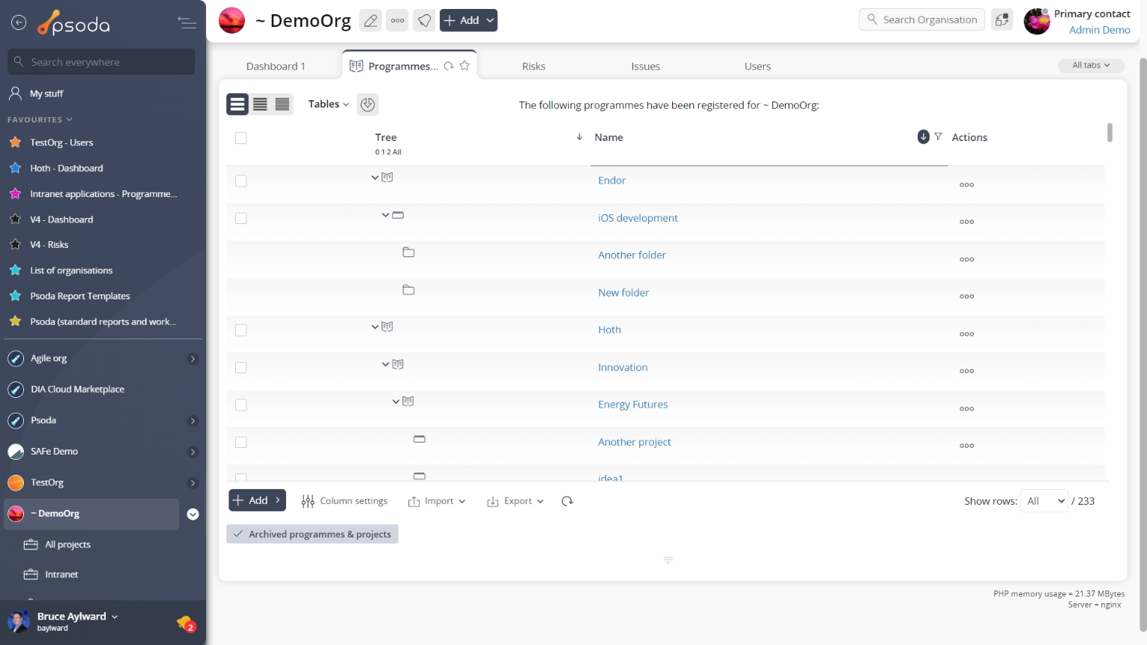This screenshot has height=645, width=1147.
Task: Toggle the select-all checkbox in table header
Action: 240,138
